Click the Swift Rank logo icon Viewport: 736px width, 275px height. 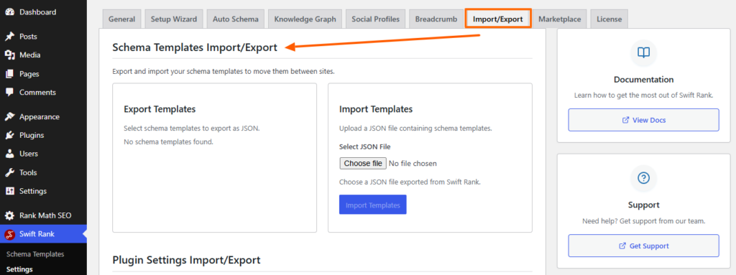(9, 234)
